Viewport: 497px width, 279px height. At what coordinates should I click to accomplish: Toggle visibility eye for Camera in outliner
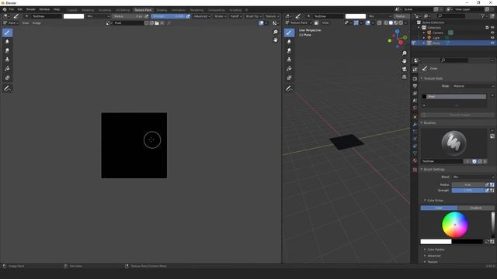492,33
